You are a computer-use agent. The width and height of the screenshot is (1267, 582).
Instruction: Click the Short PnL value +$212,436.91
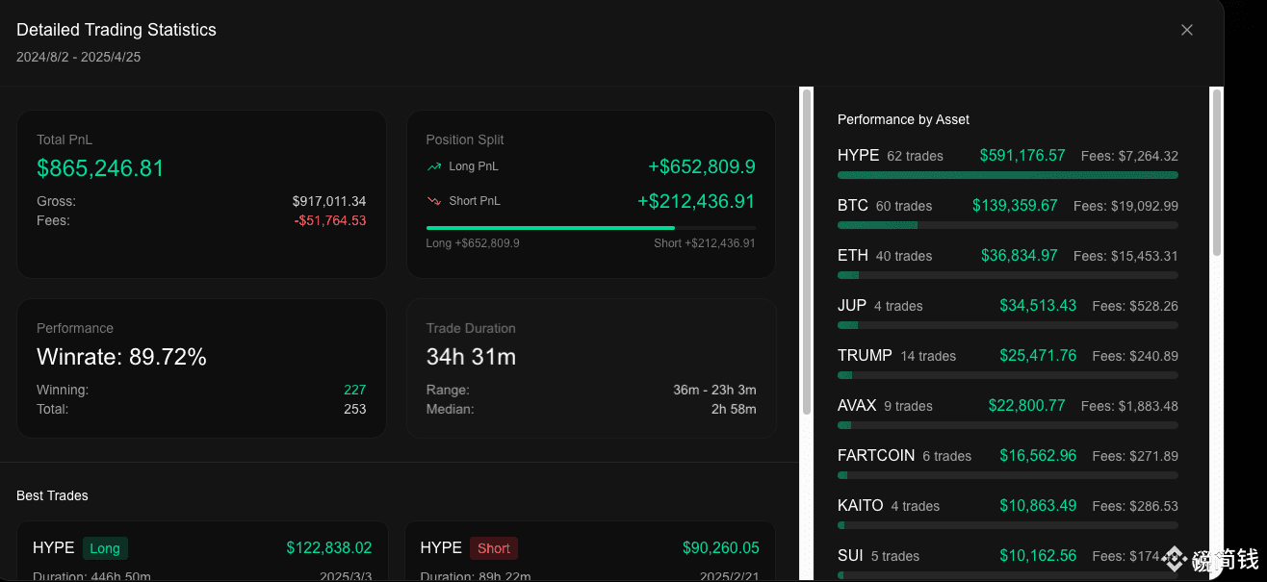(x=696, y=201)
